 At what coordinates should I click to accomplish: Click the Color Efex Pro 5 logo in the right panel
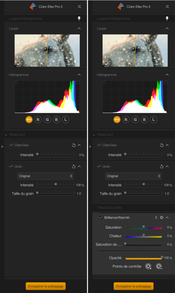click(121, 7)
